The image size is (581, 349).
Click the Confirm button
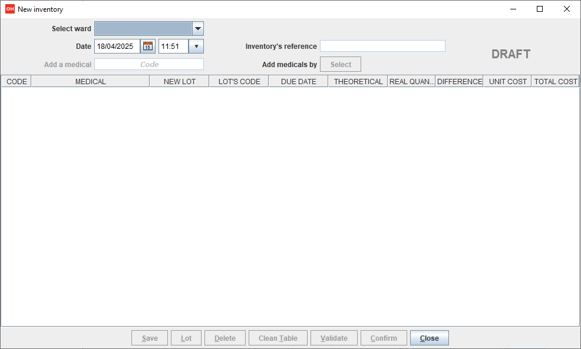click(384, 338)
